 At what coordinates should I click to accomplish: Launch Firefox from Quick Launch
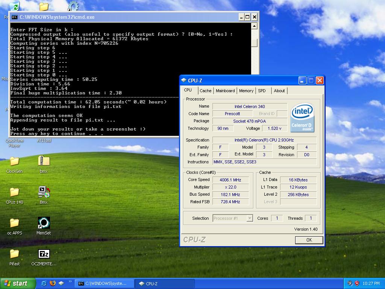(x=53, y=283)
